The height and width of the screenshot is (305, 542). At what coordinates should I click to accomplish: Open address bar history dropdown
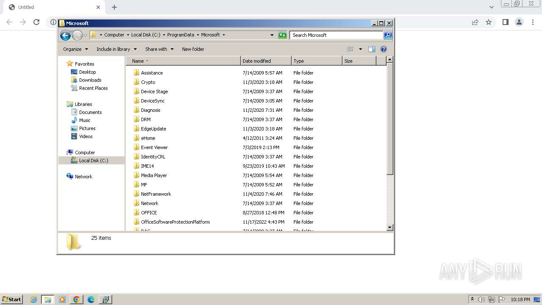[272, 35]
